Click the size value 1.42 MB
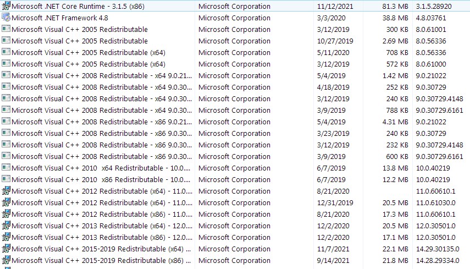 pyautogui.click(x=395, y=75)
